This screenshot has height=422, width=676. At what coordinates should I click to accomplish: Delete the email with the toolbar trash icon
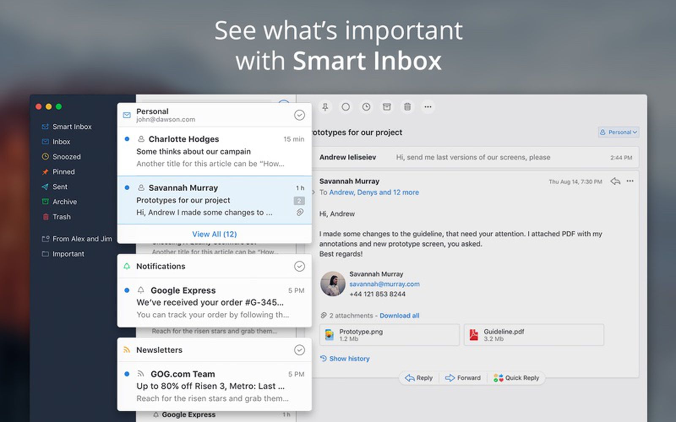coord(407,107)
